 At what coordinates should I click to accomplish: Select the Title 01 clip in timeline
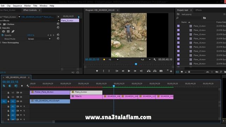86,97
